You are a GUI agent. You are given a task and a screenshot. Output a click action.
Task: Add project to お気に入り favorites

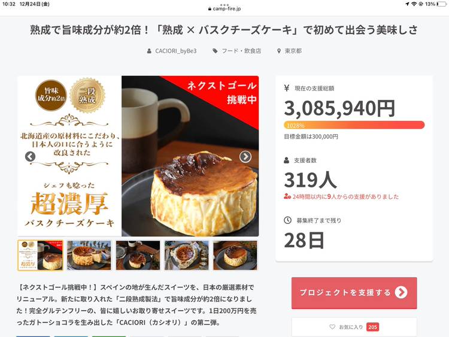354,327
